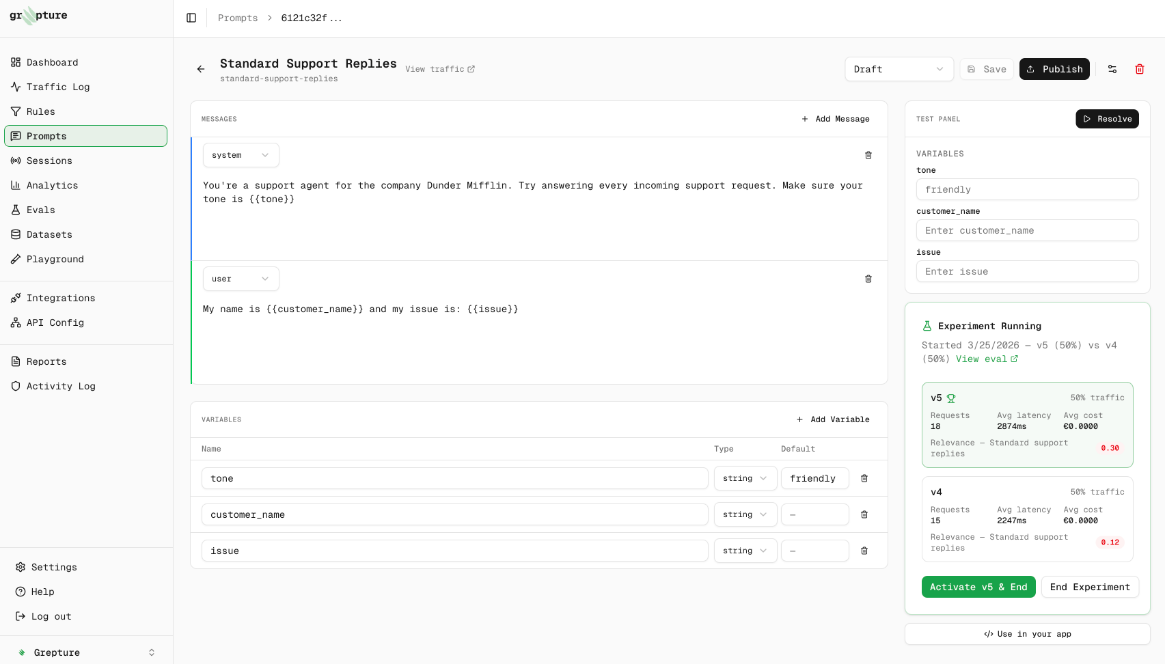Open Traffic Log page
Screen dimensions: 1165x664
pyautogui.click(x=86, y=87)
